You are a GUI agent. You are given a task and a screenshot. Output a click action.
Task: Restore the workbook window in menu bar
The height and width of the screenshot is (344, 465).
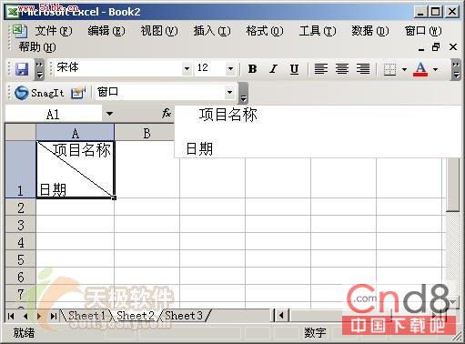pyautogui.click(x=436, y=46)
